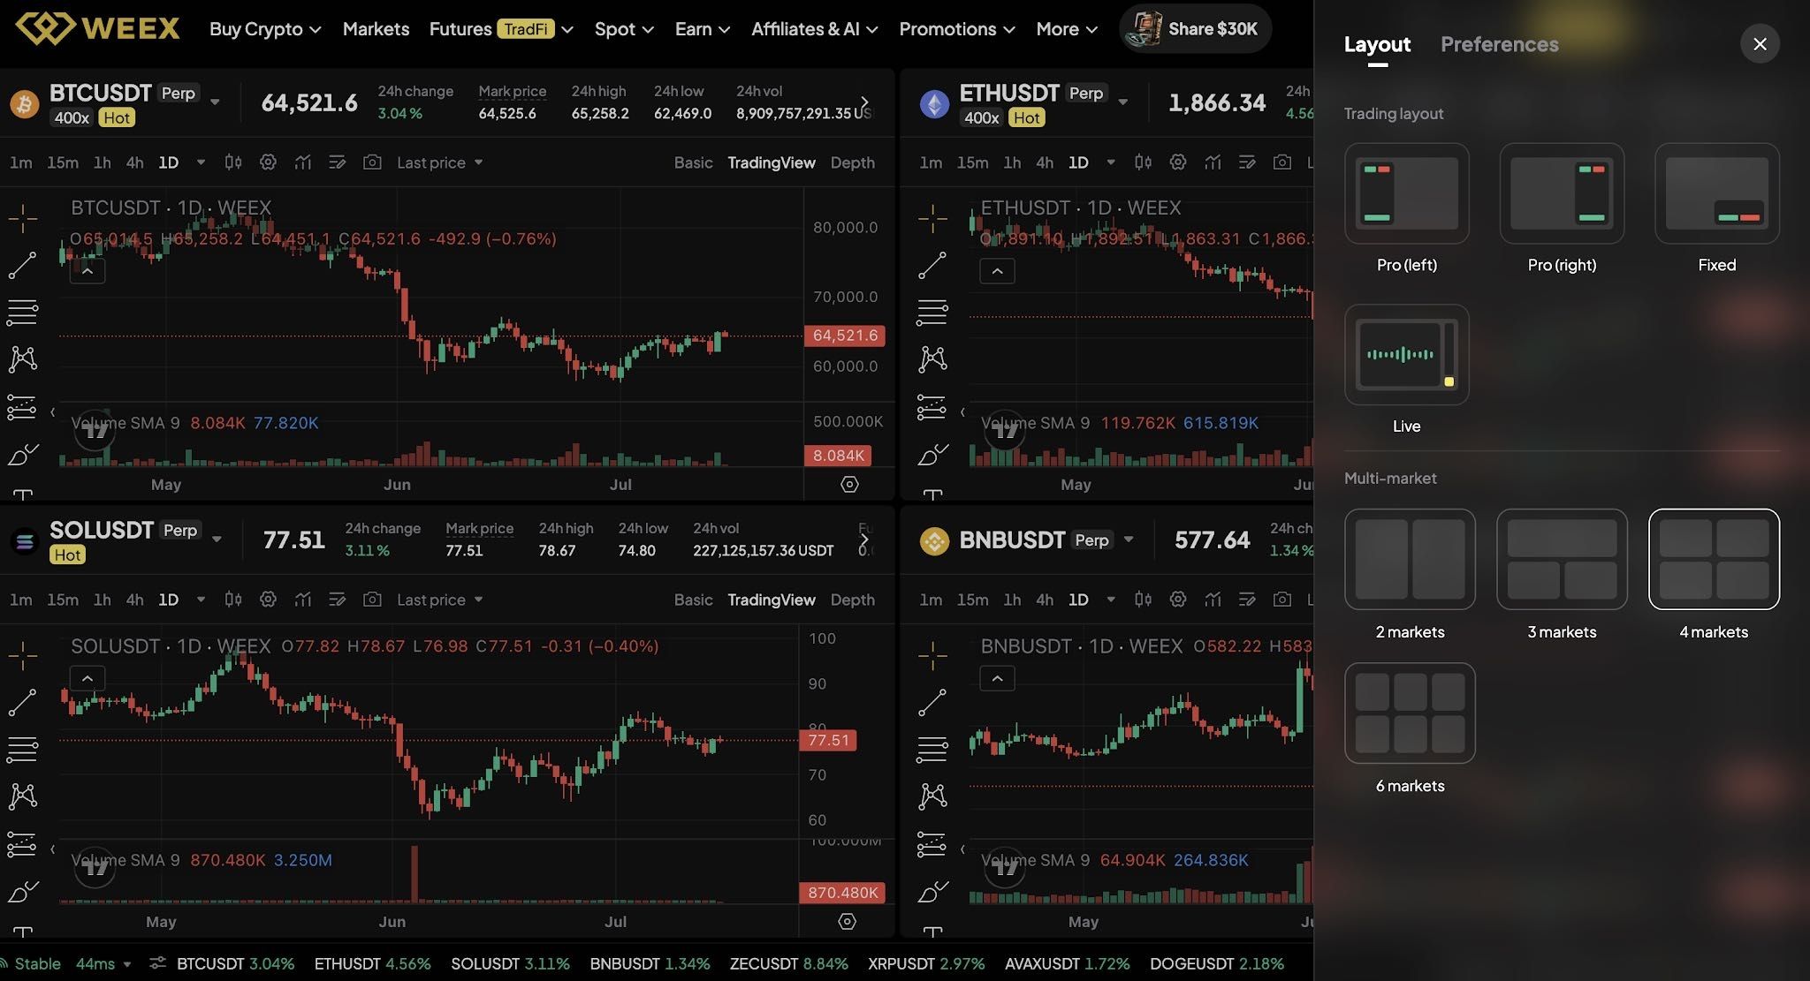
Task: Select Fibonacci lines tool in BNBUSDT chart
Action: coord(932,750)
